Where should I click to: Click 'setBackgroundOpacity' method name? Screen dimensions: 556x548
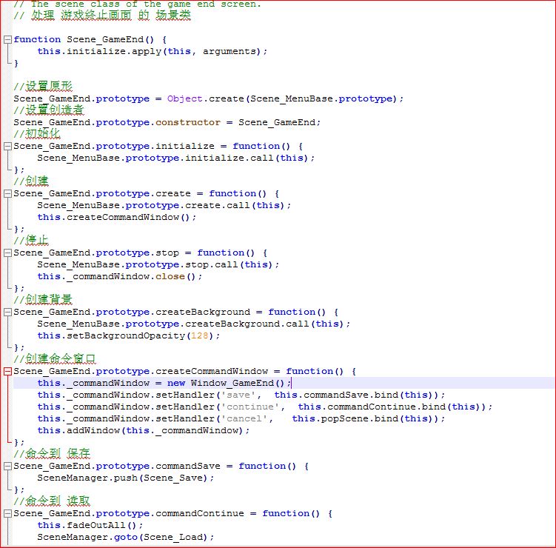(126, 335)
